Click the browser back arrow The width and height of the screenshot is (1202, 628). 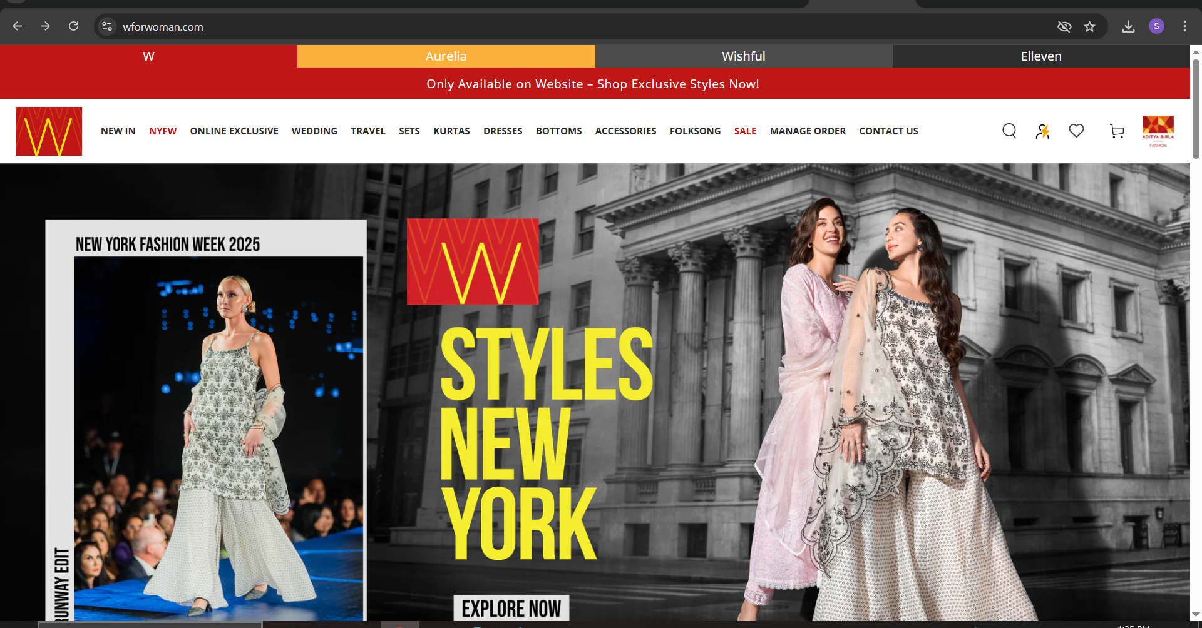[18, 26]
